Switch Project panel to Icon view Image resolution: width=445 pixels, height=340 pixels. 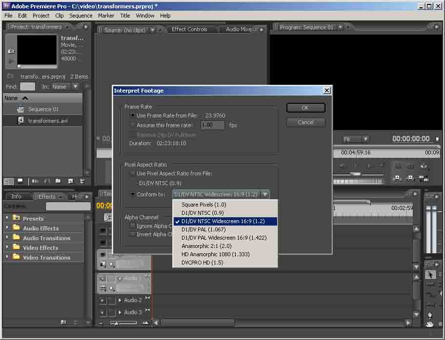pyautogui.click(x=20, y=181)
